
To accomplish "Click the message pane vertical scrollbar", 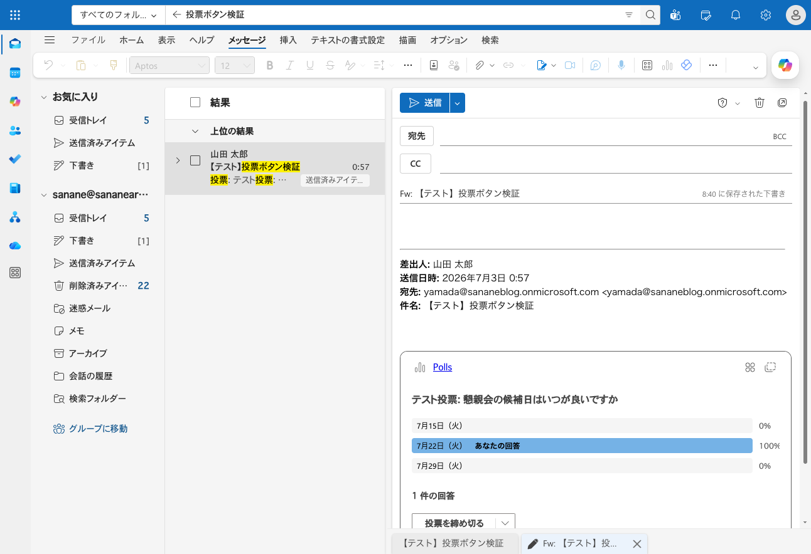I will click(805, 282).
